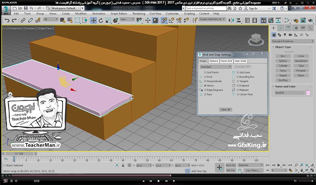Select the Lights category icon
This screenshot has height=185, width=316.
285,35
